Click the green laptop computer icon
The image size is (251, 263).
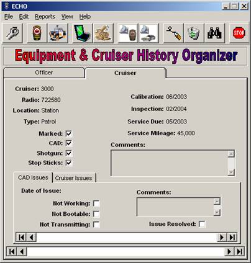coord(83,33)
